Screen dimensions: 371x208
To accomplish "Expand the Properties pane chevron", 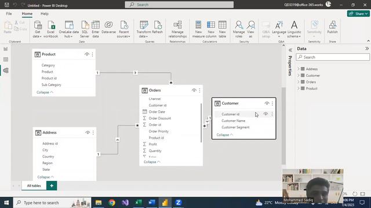I will 290,50.
